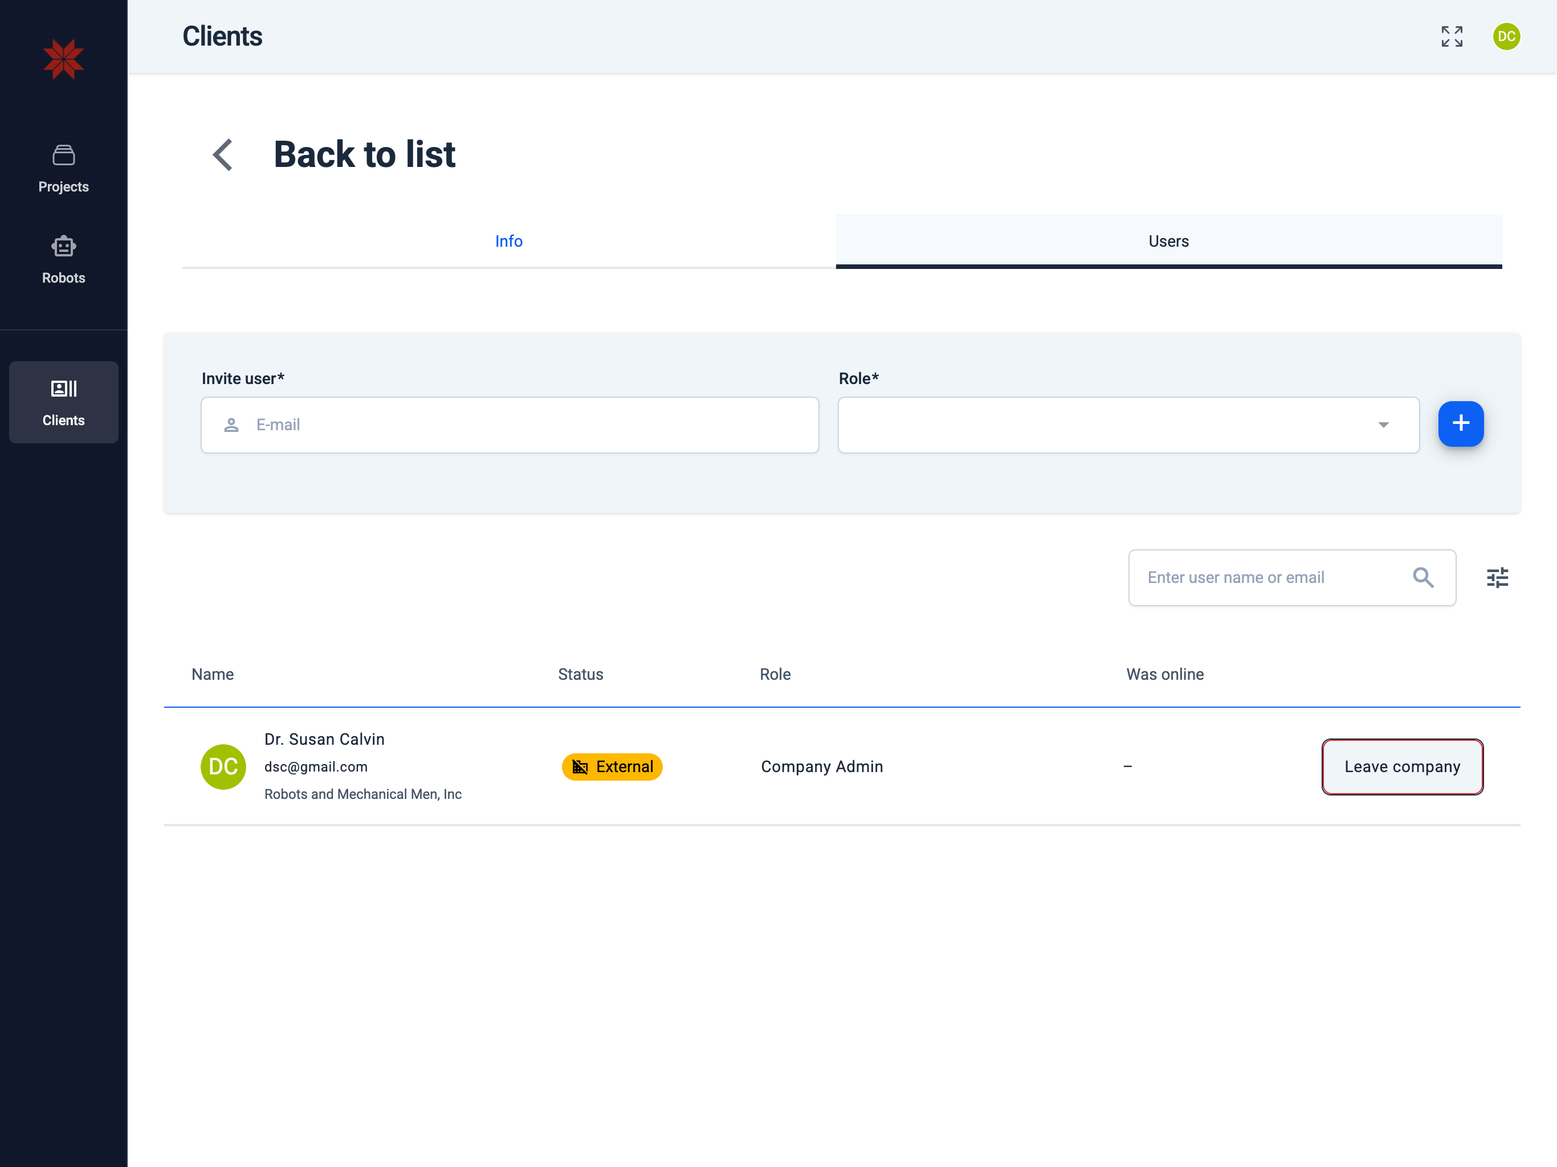Open Projects in the sidebar
Image resolution: width=1557 pixels, height=1167 pixels.
click(x=63, y=169)
